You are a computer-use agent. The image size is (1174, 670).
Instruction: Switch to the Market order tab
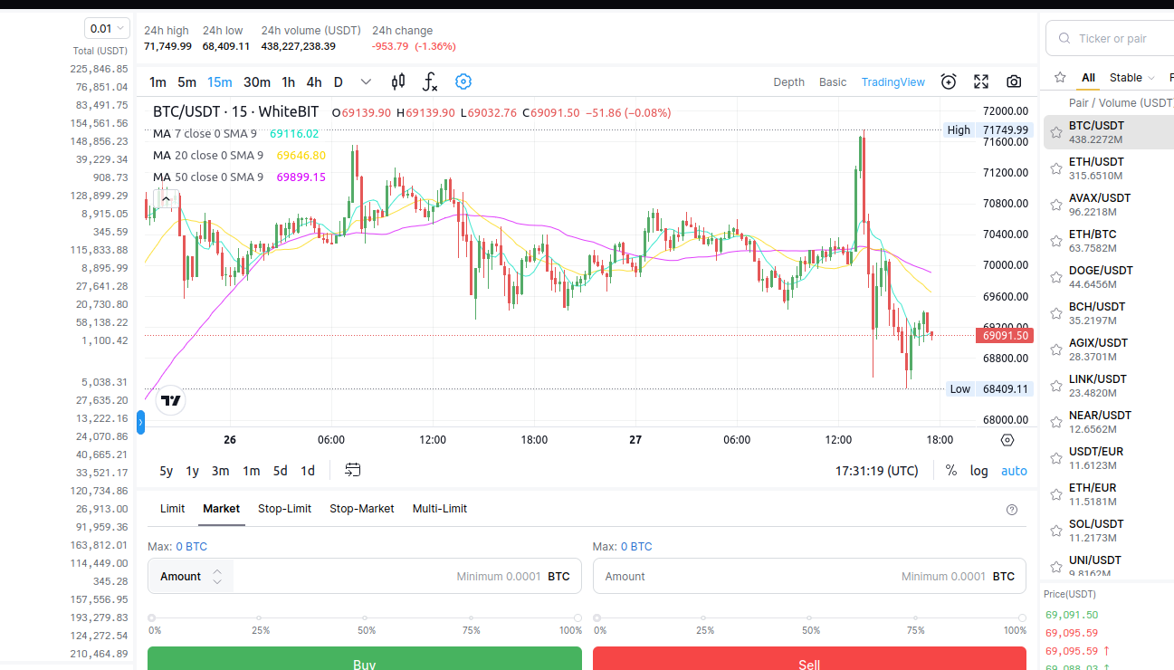coord(221,509)
